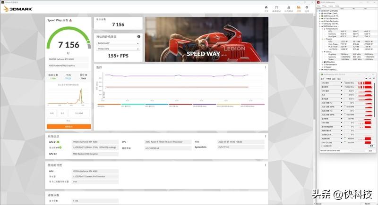The height and width of the screenshot is (205, 378).
Task: Click the GPU-Z screenshot camera icon
Action: (367, 79)
